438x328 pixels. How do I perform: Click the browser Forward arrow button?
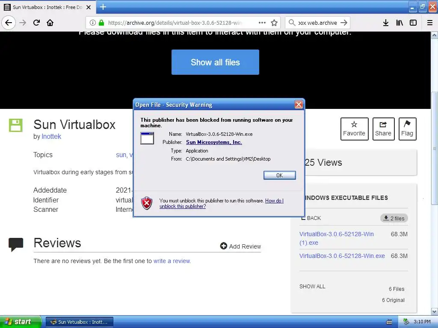click(23, 23)
